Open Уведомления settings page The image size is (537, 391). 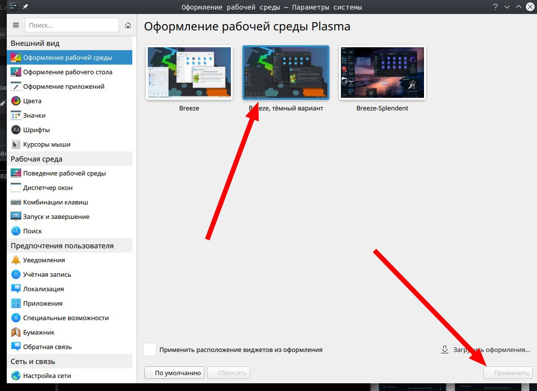pos(70,260)
